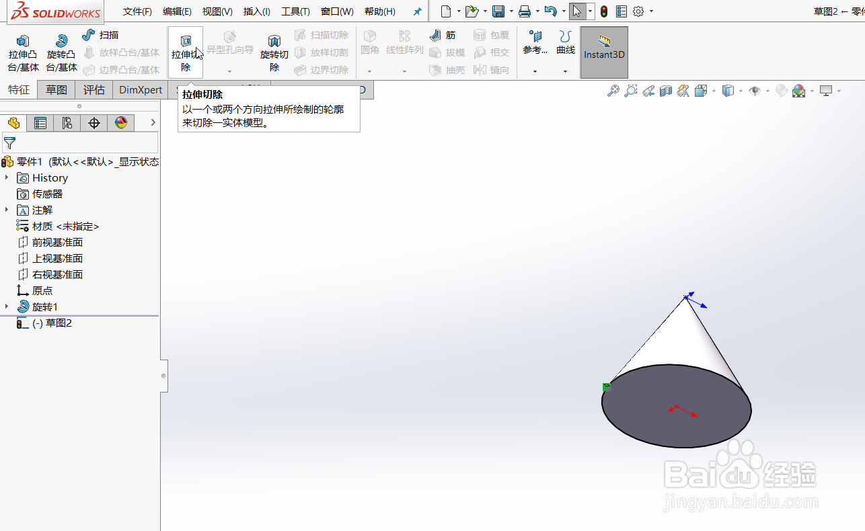Select the Revolved Boss/Base (旋转凸台/基体) tool
The image size is (865, 531).
click(x=61, y=53)
